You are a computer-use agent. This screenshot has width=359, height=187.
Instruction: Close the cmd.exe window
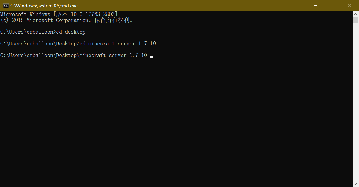point(350,6)
